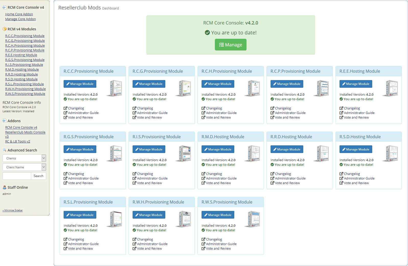Open Home Core Addon link

tap(19, 14)
